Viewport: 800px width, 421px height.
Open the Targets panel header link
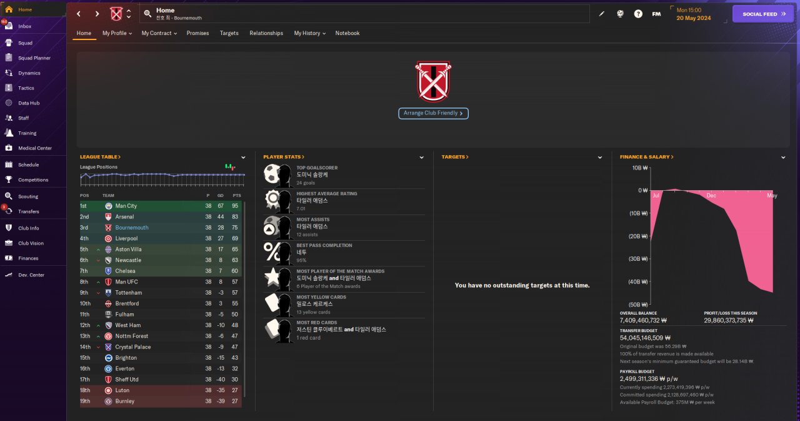click(x=455, y=157)
